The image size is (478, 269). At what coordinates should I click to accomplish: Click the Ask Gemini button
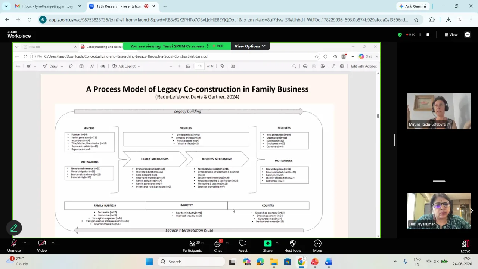tap(412, 6)
